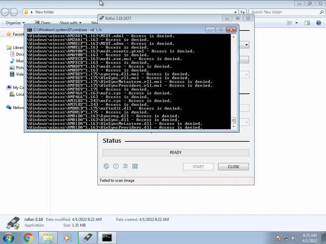This screenshot has width=326, height=244.
Task: Switch to cmd.exe taskbar button
Action: [107, 238]
